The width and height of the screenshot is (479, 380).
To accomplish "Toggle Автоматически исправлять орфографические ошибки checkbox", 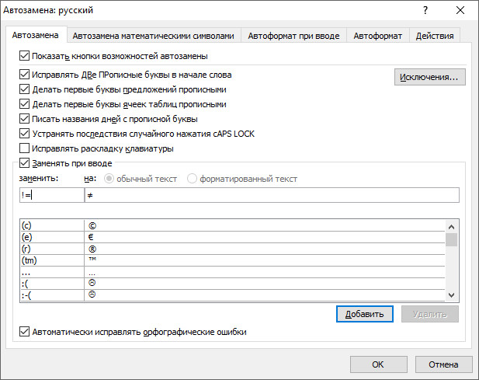I will tap(24, 332).
